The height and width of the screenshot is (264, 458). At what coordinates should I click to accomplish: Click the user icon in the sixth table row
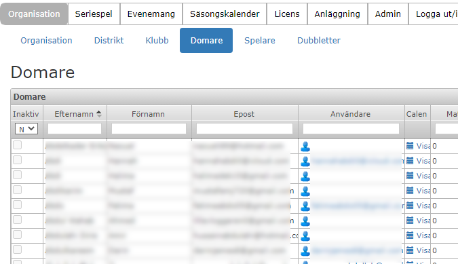pyautogui.click(x=305, y=221)
